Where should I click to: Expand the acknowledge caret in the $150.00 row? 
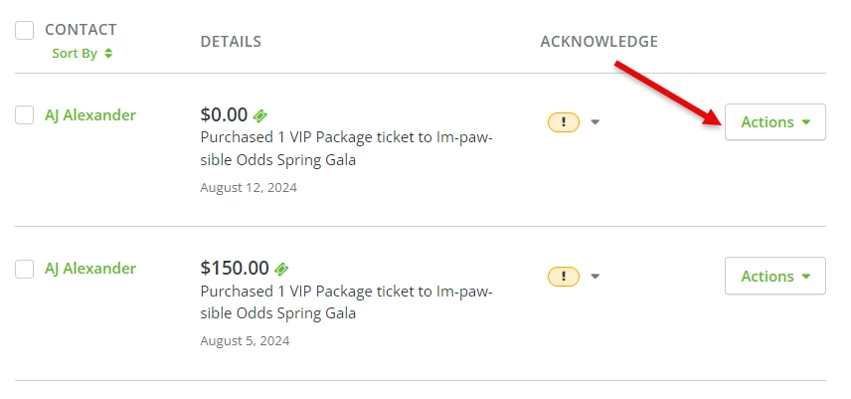pyautogui.click(x=596, y=276)
